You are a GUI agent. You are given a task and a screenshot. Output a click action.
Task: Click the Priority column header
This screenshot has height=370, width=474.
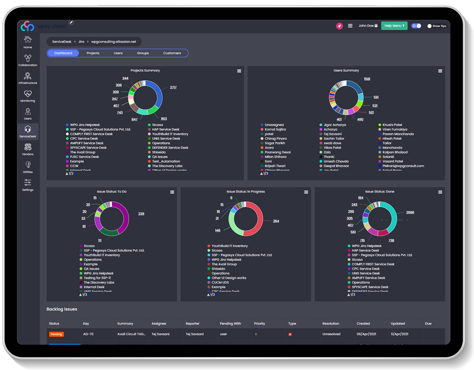[260, 324]
